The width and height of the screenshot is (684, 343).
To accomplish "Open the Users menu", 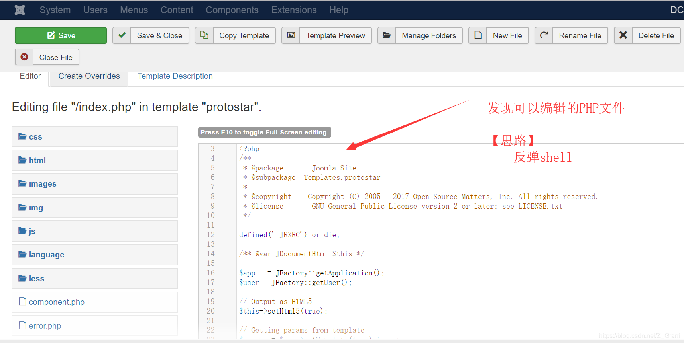I will 95,10.
